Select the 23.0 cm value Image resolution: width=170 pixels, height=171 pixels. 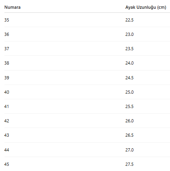tap(129, 34)
